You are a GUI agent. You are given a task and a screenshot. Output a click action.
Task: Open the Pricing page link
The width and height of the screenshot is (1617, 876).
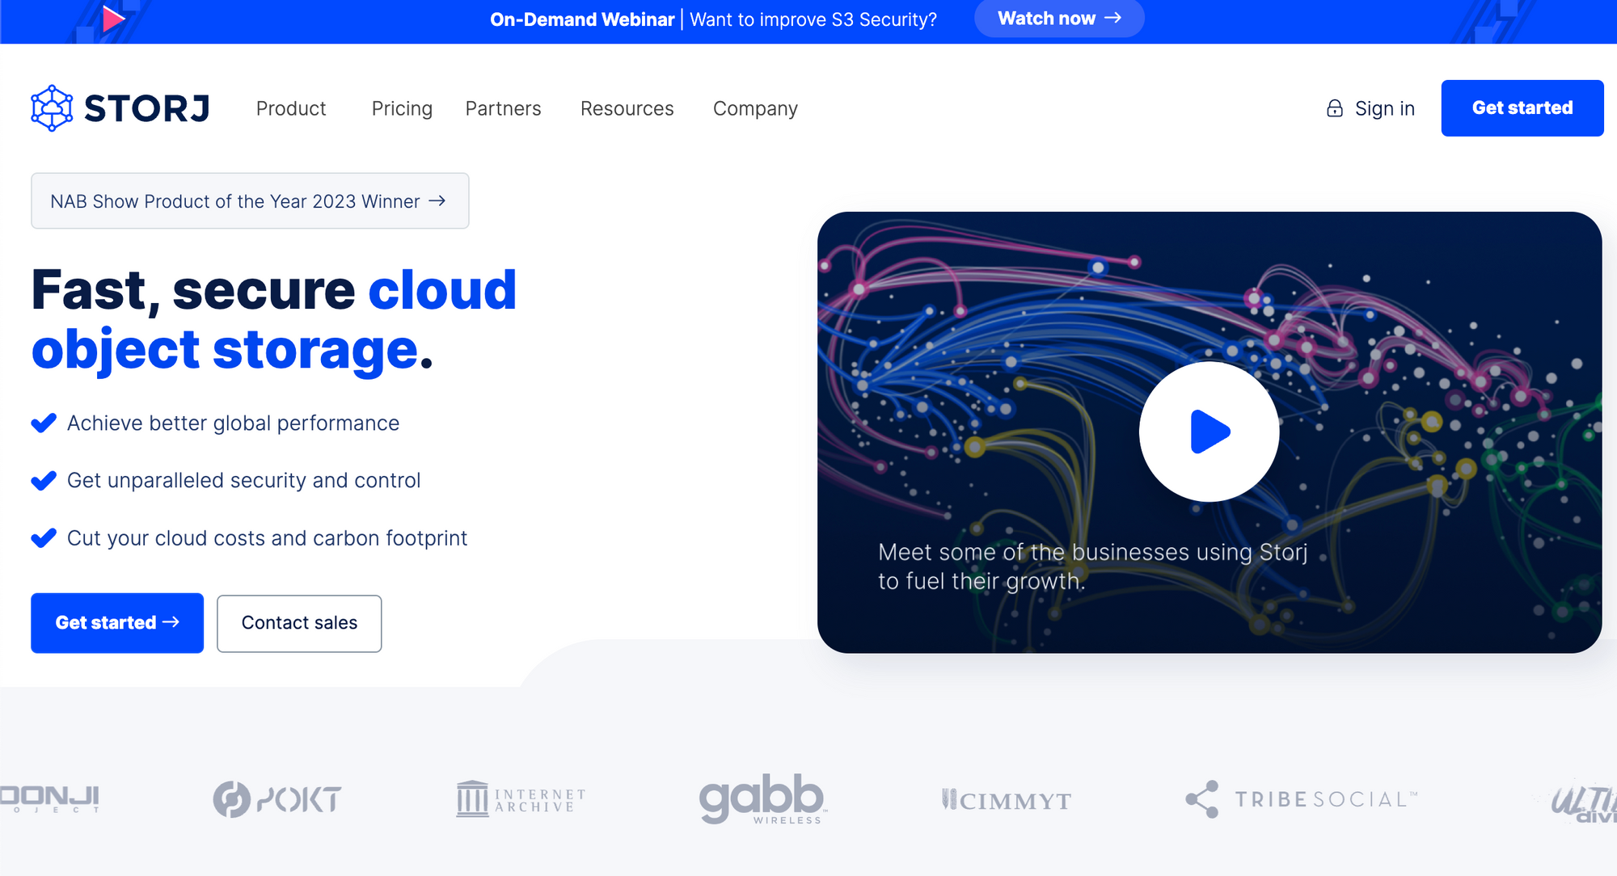tap(402, 108)
